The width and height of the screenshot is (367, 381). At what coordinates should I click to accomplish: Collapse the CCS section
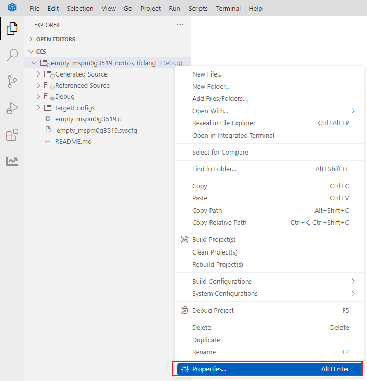[x=31, y=52]
